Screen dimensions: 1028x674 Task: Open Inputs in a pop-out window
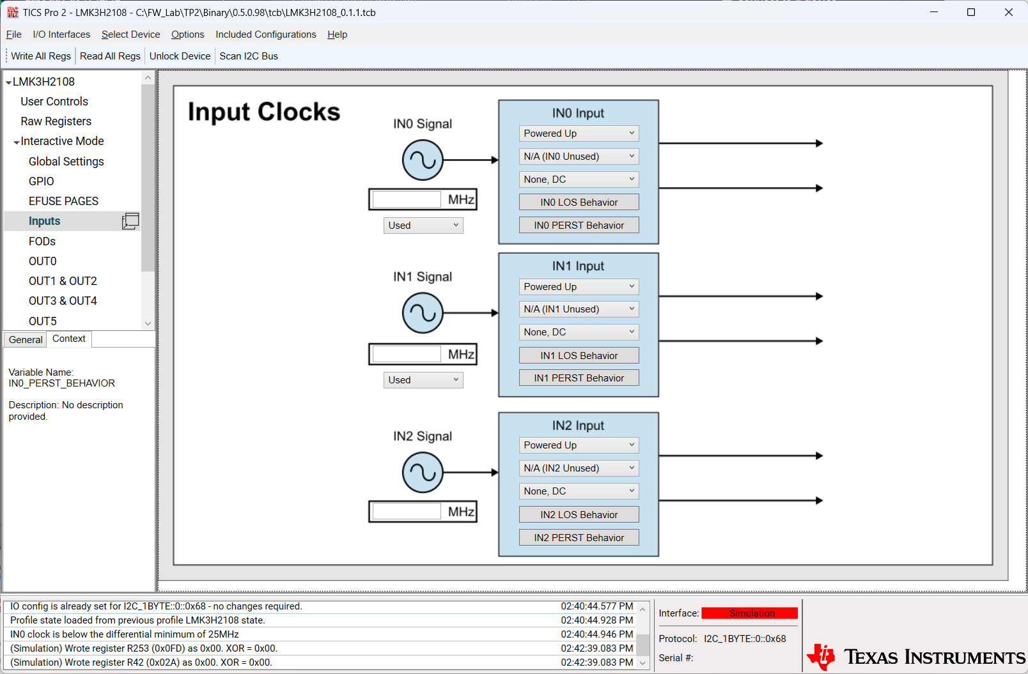[x=130, y=220]
